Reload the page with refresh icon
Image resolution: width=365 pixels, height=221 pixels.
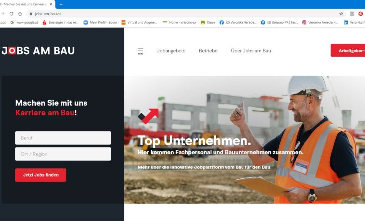tap(11, 14)
